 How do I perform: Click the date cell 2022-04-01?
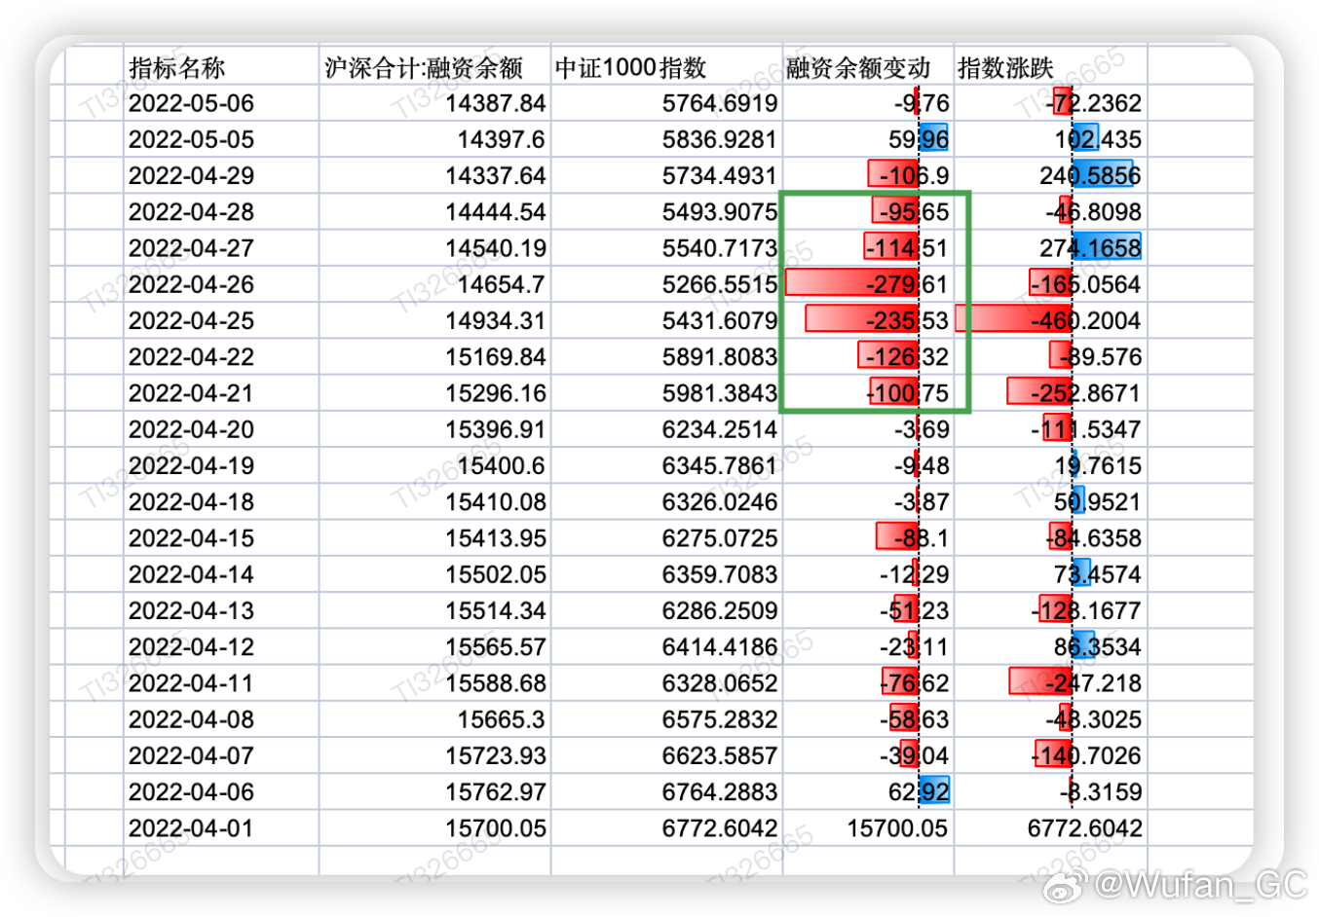tap(221, 828)
